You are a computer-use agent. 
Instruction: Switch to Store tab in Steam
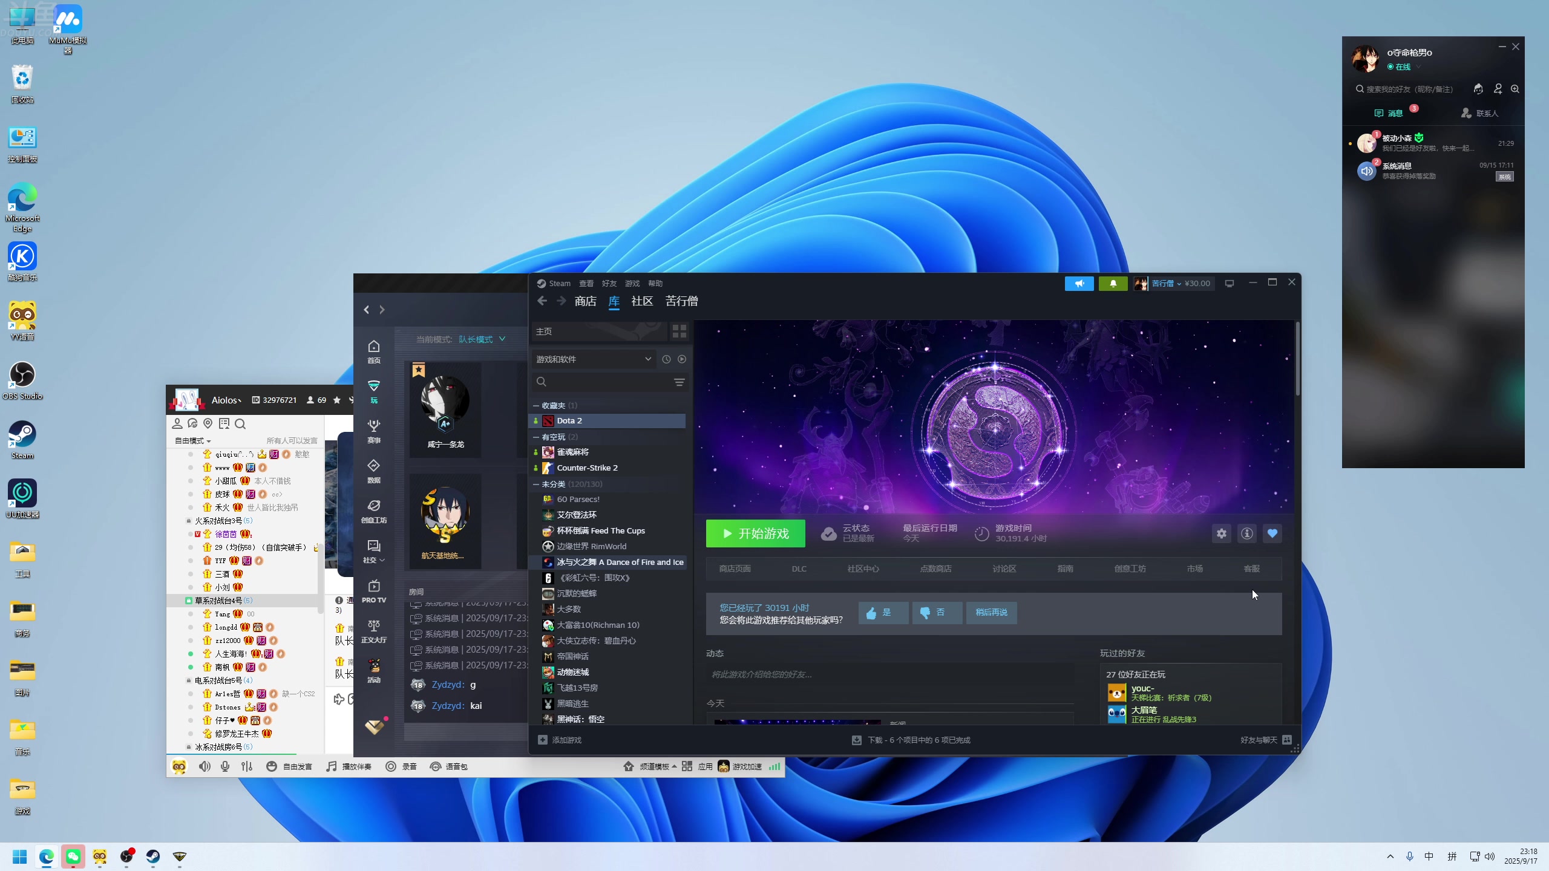(x=585, y=301)
